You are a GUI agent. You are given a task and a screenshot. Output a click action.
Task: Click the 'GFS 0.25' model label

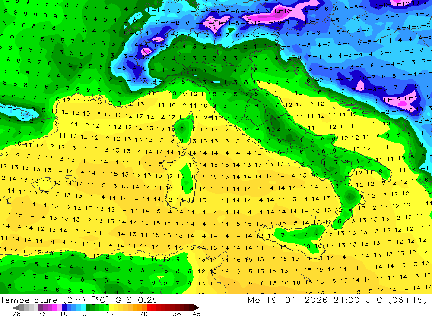tap(137, 300)
